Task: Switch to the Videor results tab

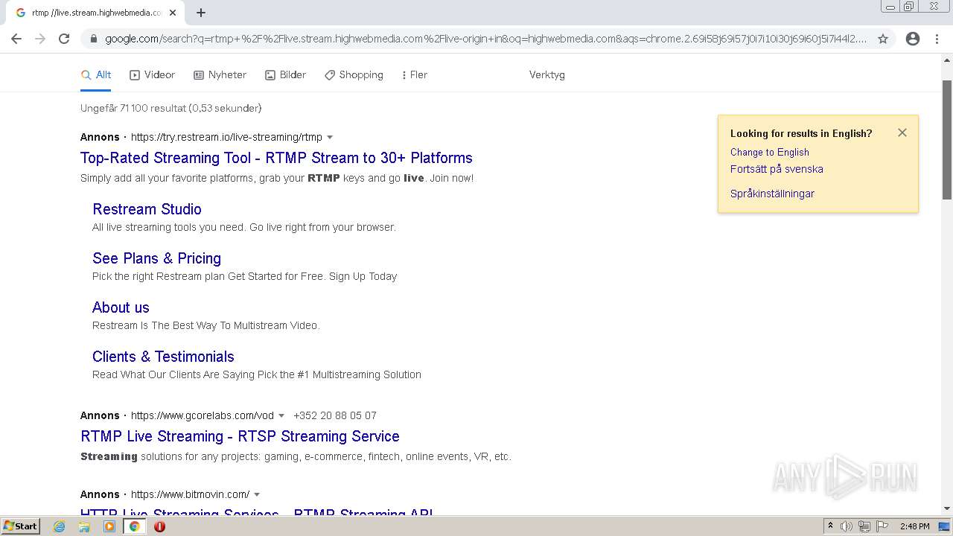Action: tap(152, 74)
